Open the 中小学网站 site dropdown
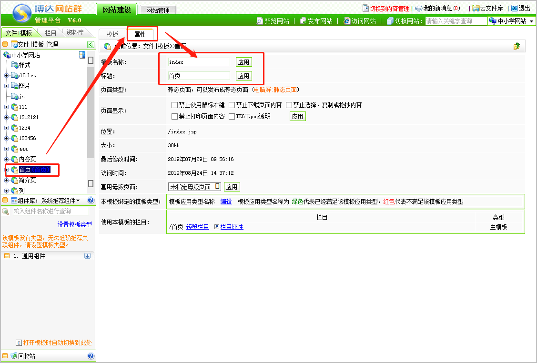The height and width of the screenshot is (363, 537). point(511,21)
